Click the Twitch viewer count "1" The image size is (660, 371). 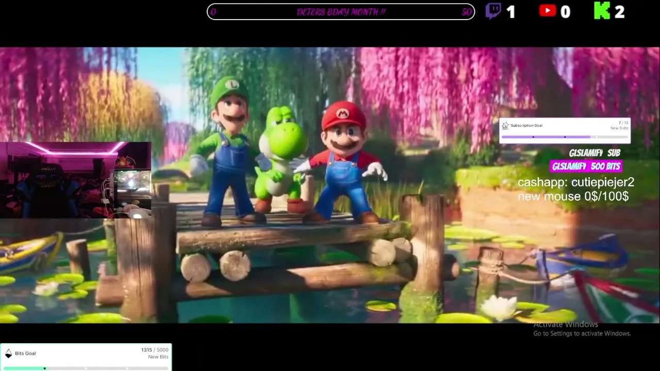click(510, 12)
